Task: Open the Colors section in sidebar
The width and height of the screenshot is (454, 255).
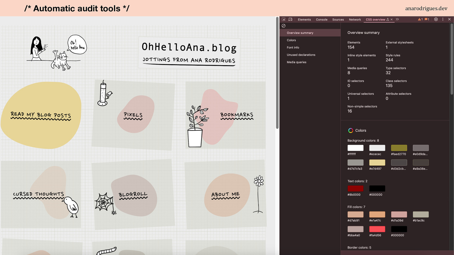Action: tap(310, 40)
